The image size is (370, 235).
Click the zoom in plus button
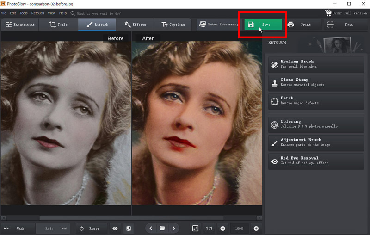point(256,229)
